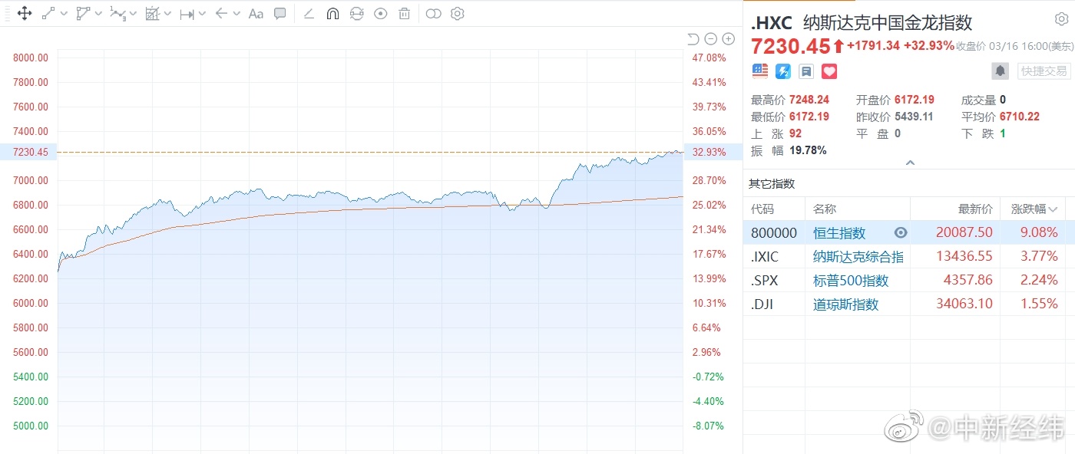Open the 其它指数 section header
Screen dimensions: 1075x454
tap(772, 184)
